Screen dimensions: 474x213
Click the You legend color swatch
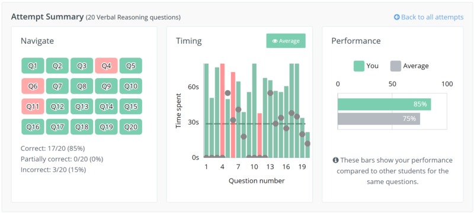tap(359, 66)
